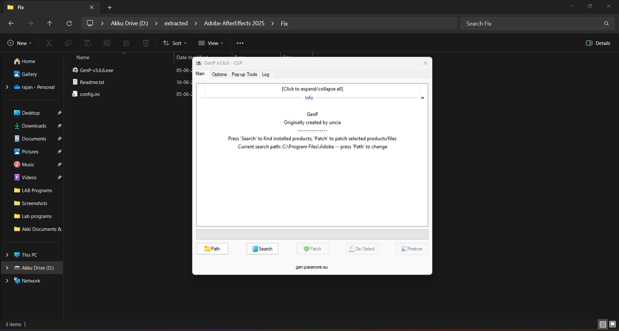Open the Log tab in GenP
Image resolution: width=619 pixels, height=331 pixels.
[265, 74]
